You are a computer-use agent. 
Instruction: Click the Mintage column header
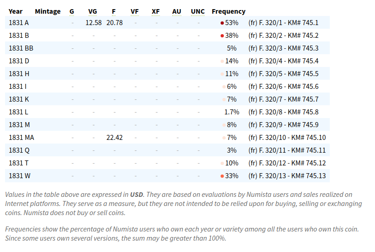pos(48,11)
